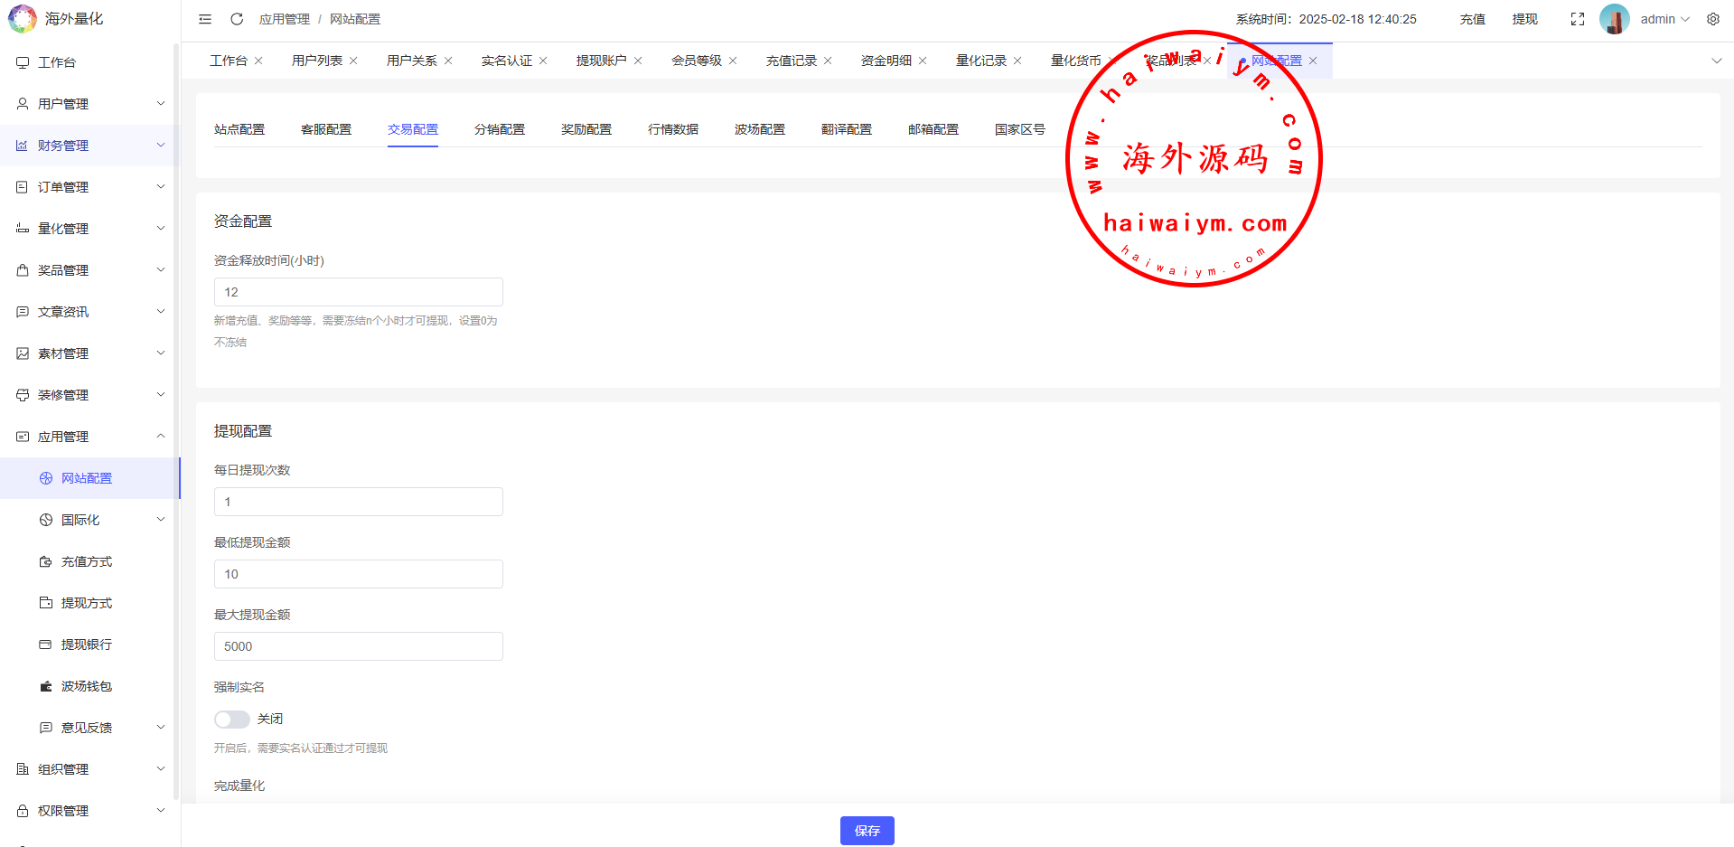This screenshot has width=1734, height=847.
Task: Click the 保存 save button
Action: (x=867, y=831)
